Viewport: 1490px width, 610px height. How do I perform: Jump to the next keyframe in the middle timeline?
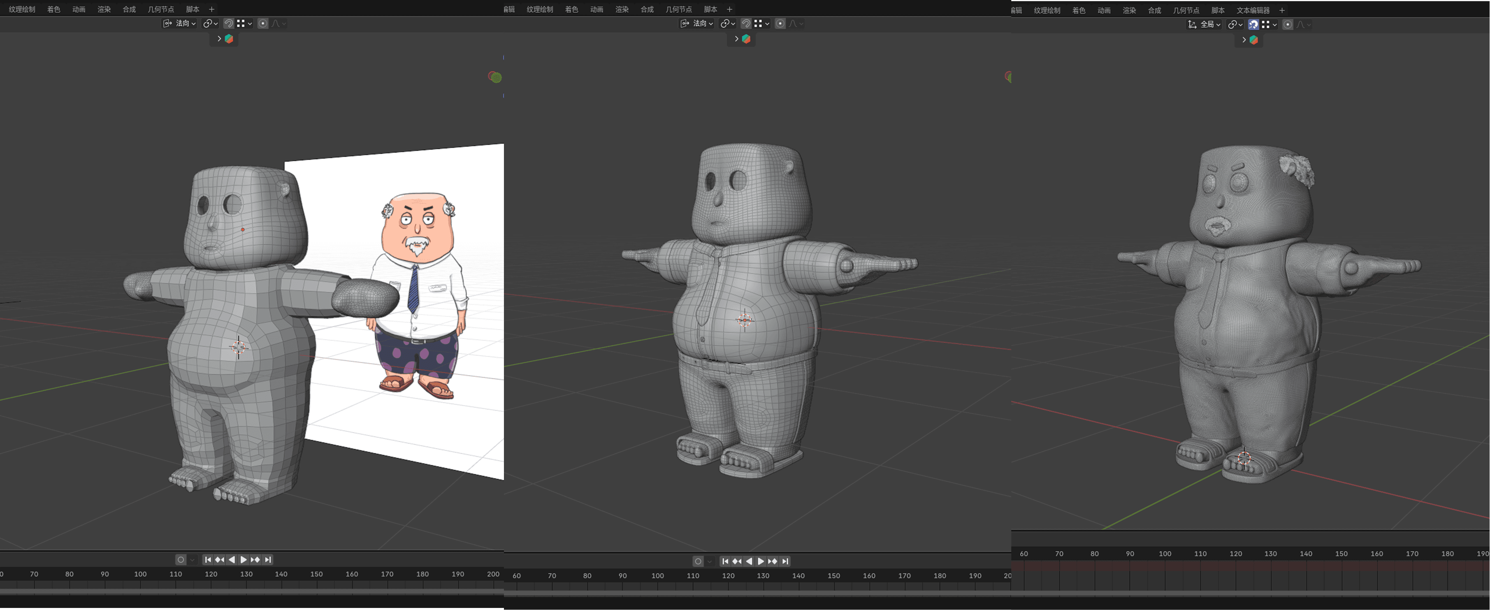(773, 561)
